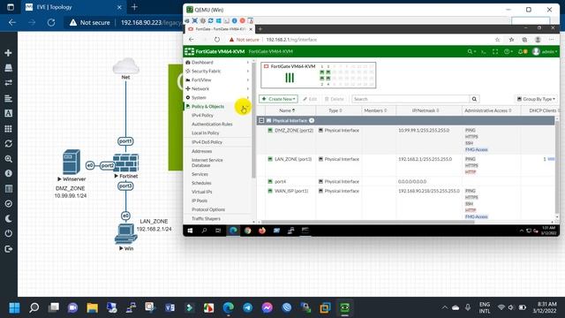Select the Winserver node in topology
565x318 pixels.
click(x=72, y=162)
